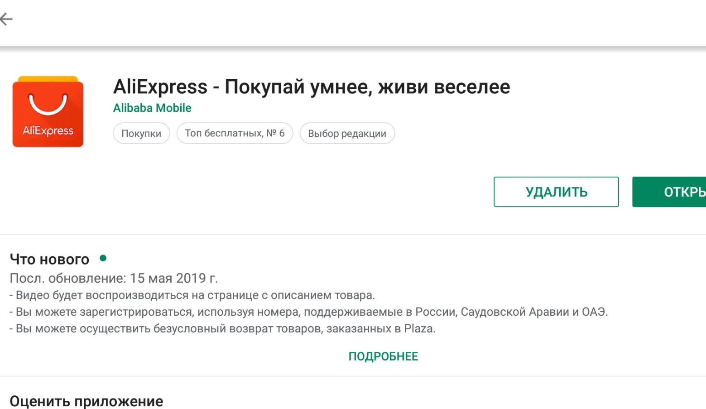This screenshot has width=706, height=409.
Task: Open the Что нового section heading
Action: (49, 259)
